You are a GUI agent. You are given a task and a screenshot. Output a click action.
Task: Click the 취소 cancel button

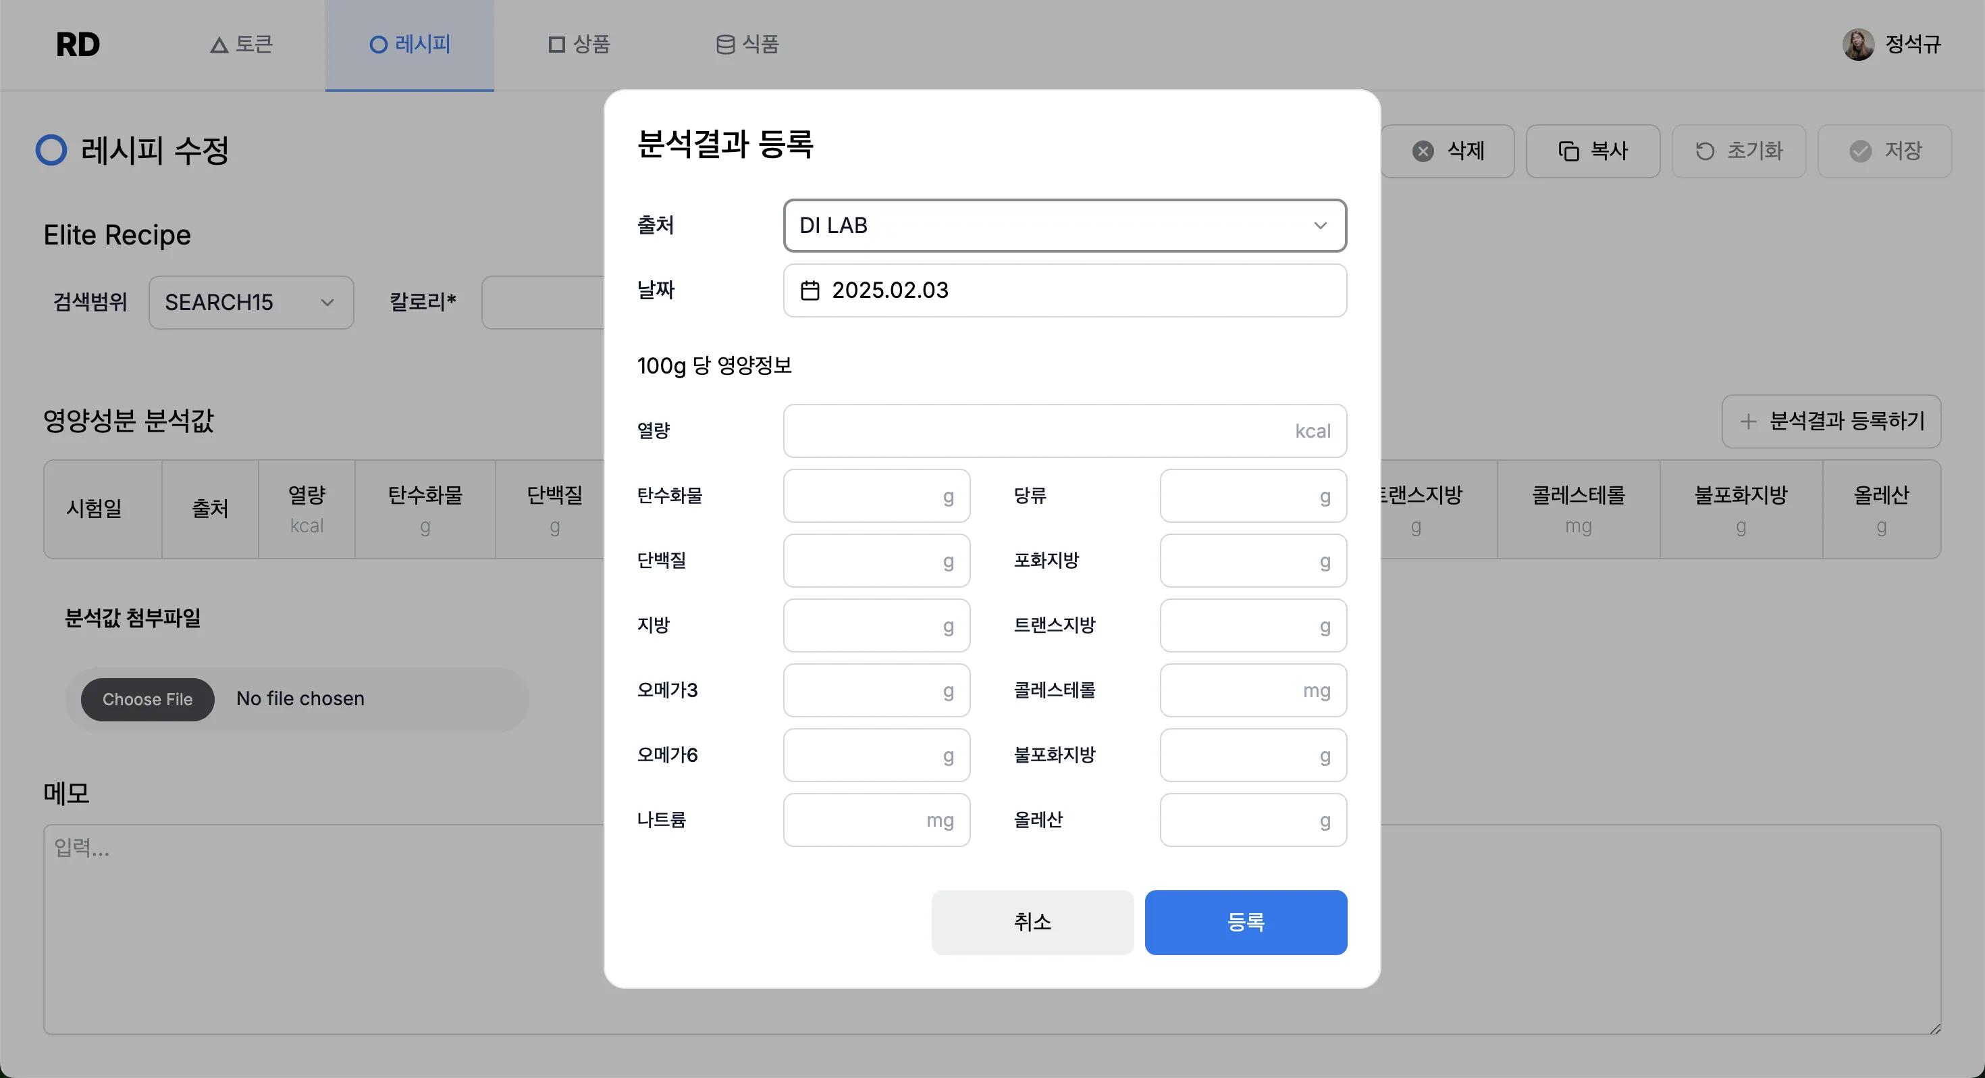click(1032, 922)
